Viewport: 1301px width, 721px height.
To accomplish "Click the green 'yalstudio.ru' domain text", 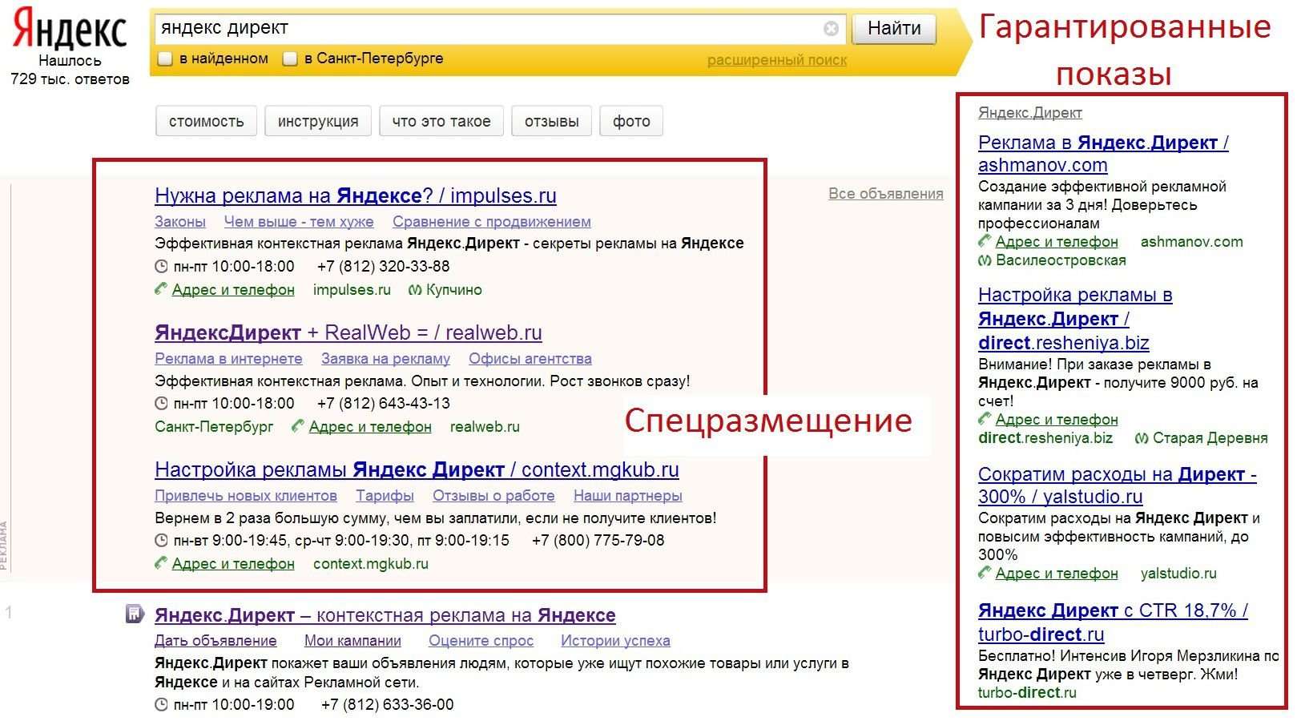I will pyautogui.click(x=1178, y=574).
